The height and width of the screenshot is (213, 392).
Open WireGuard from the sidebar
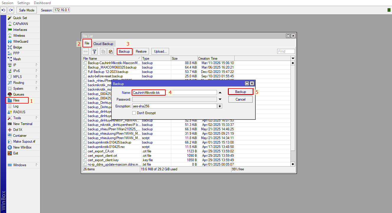[20, 41]
